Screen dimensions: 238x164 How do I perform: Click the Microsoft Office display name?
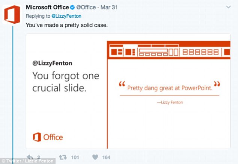click(47, 7)
